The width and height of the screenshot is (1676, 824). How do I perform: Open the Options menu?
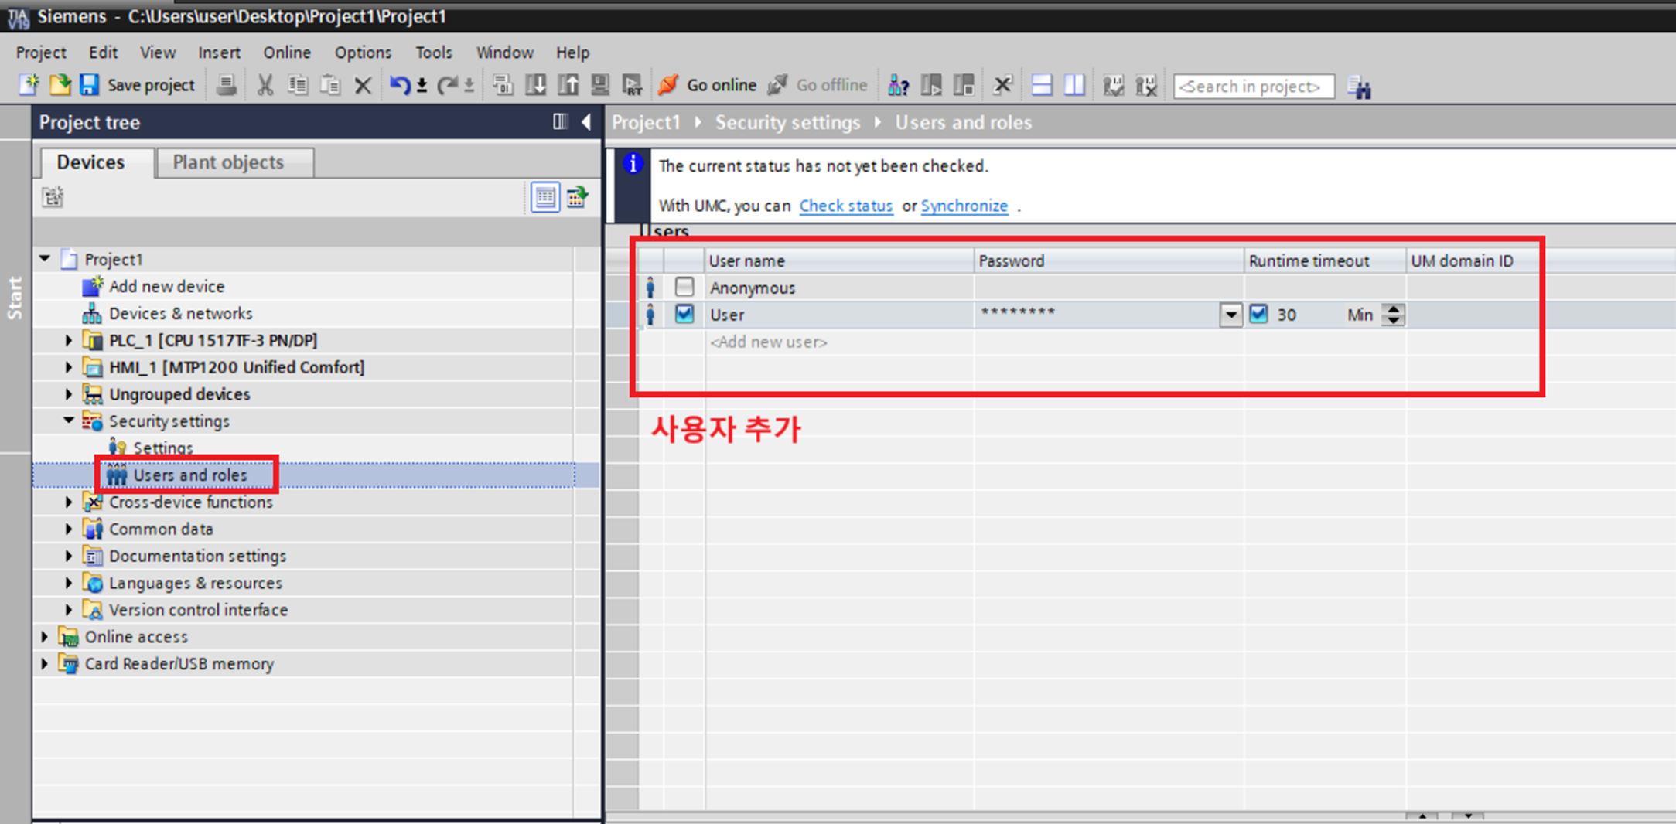click(363, 53)
